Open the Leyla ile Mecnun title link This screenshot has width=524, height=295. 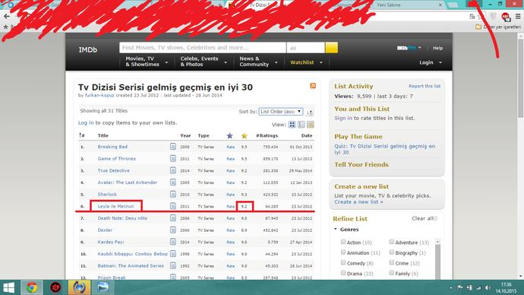pyautogui.click(x=115, y=206)
